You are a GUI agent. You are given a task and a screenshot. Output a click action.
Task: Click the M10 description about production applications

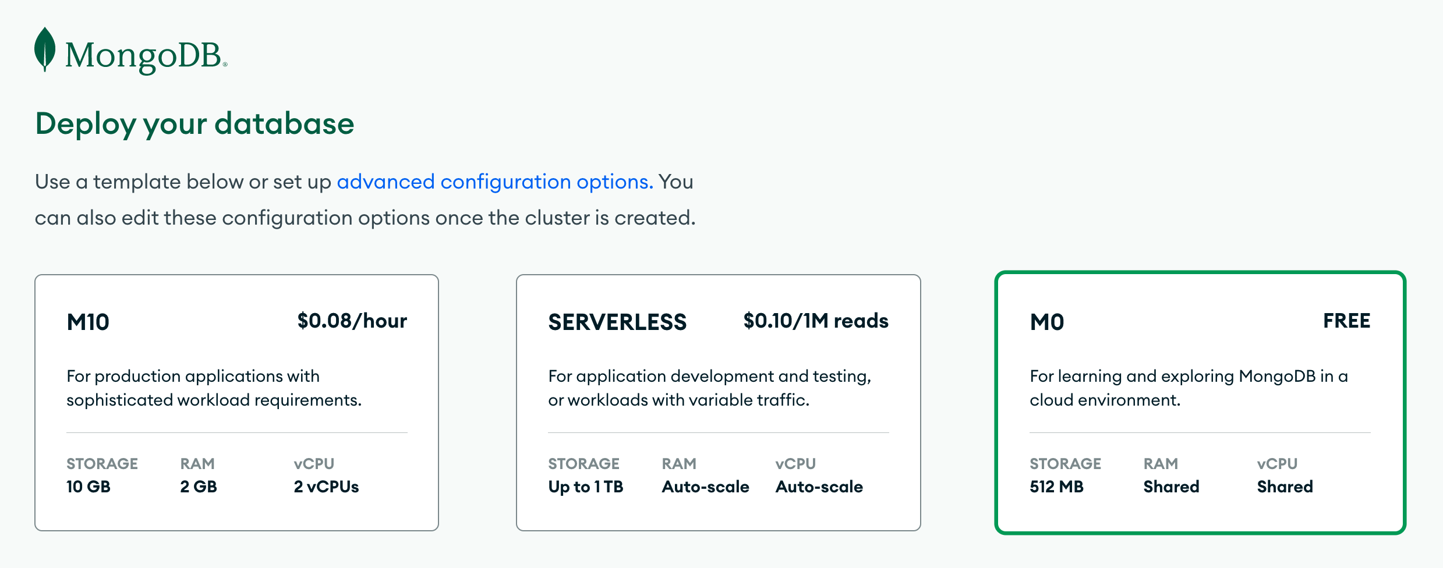pyautogui.click(x=214, y=388)
